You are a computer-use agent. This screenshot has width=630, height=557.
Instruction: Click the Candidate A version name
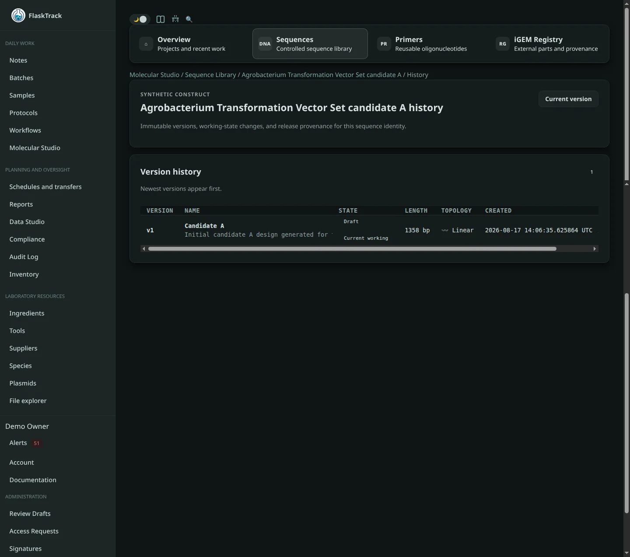[x=204, y=226]
